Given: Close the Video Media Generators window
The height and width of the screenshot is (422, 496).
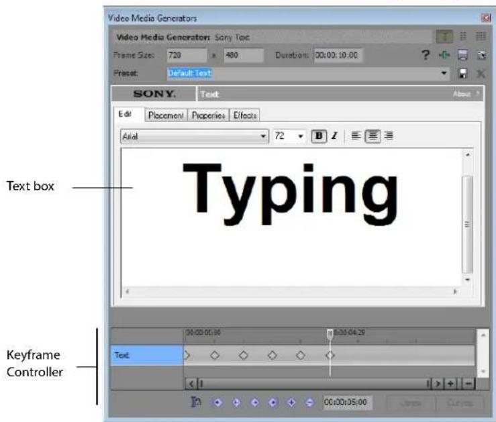Looking at the screenshot, I should [x=485, y=18].
